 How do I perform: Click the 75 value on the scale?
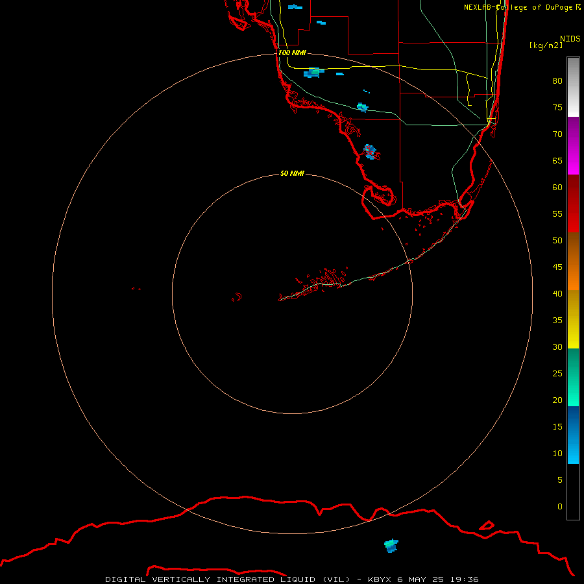[x=557, y=107]
